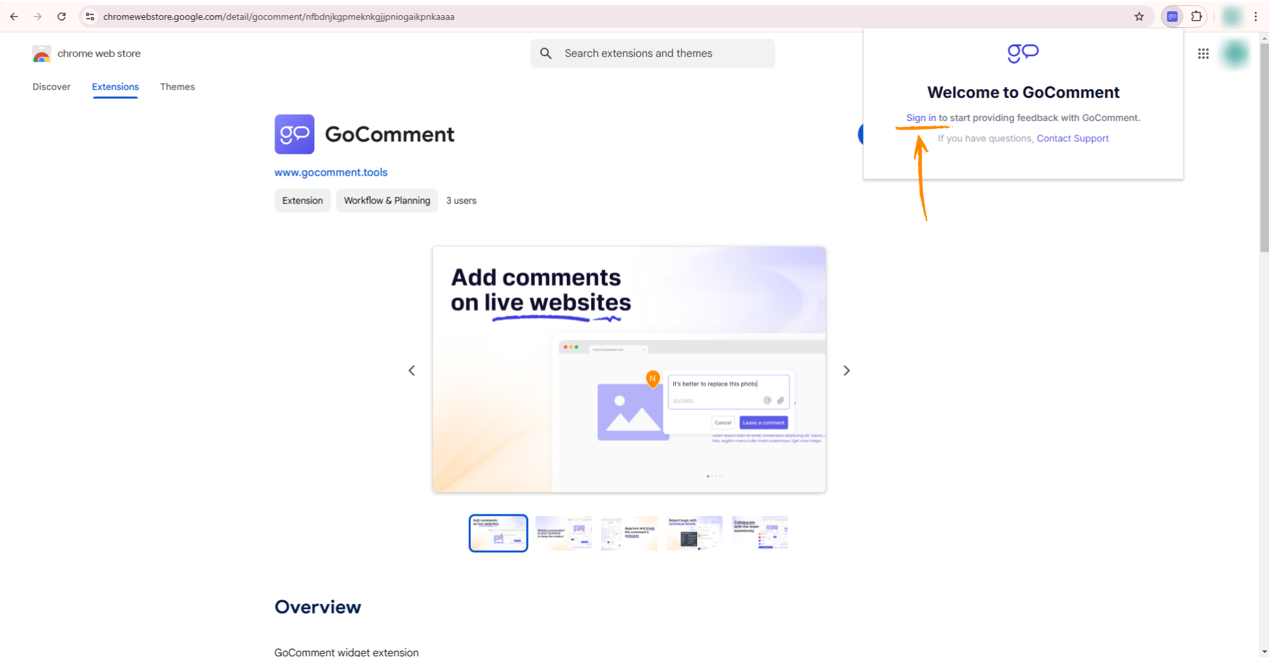Select the second screenshot thumbnail
This screenshot has width=1269, height=657.
click(x=563, y=533)
